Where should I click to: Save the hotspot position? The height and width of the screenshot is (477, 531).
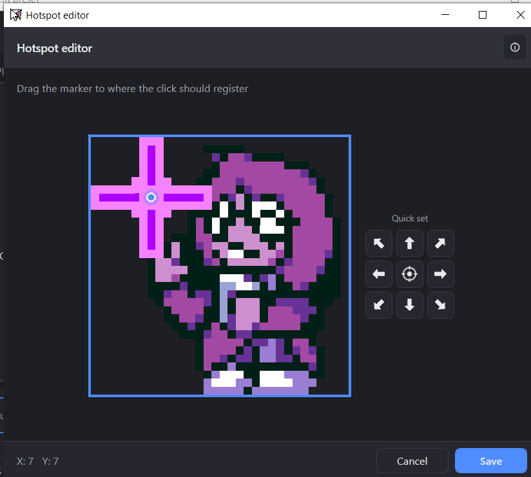(490, 461)
